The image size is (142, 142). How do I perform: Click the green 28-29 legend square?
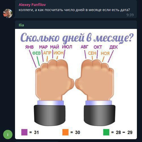tap(106, 132)
